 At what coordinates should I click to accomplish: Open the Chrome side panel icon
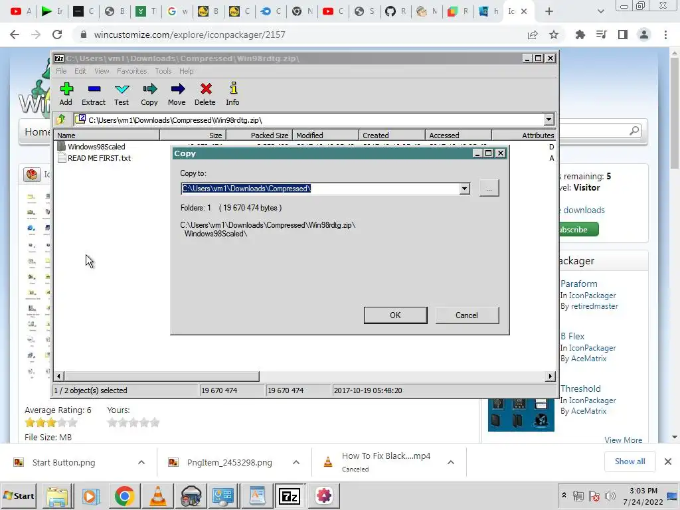point(623,35)
